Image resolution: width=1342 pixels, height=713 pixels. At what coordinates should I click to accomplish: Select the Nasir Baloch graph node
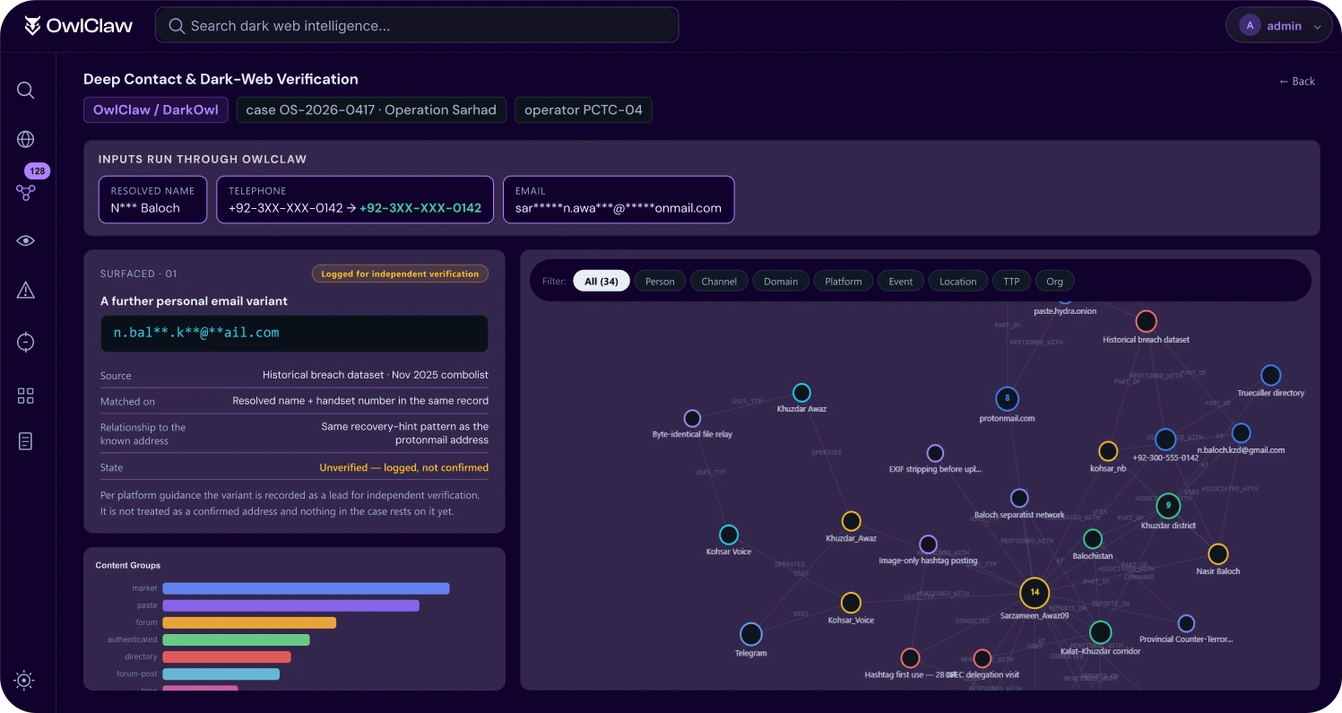tap(1218, 554)
